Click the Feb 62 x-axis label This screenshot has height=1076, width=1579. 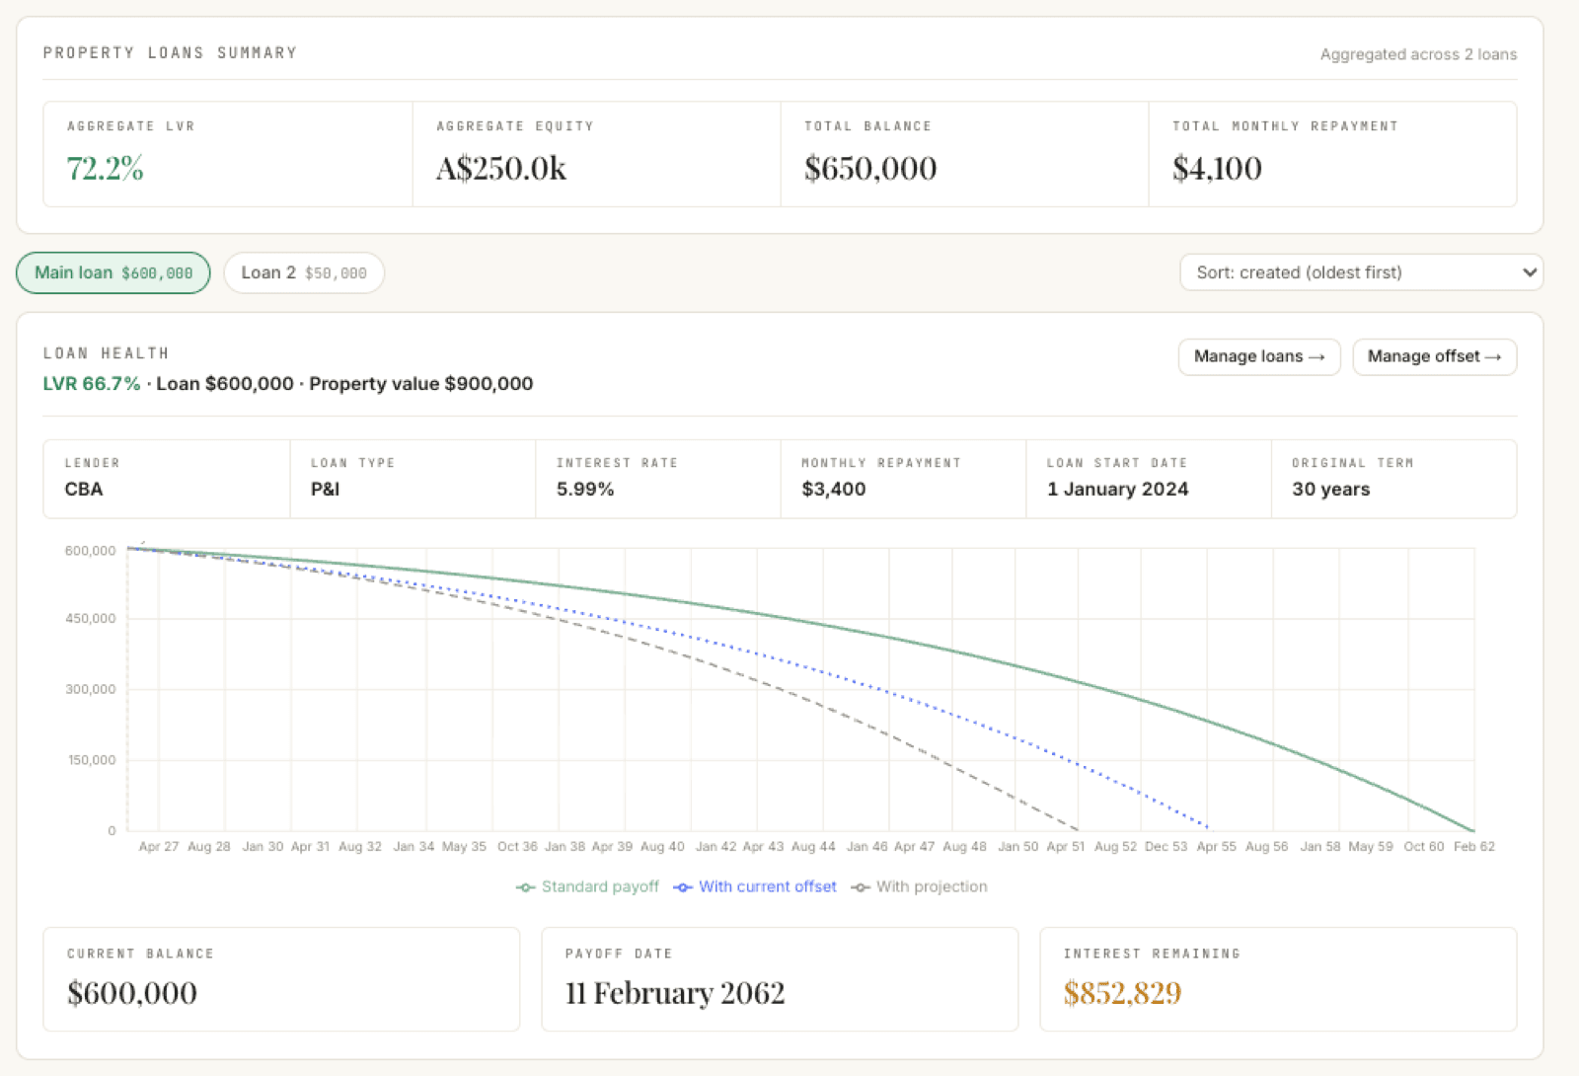point(1474,846)
